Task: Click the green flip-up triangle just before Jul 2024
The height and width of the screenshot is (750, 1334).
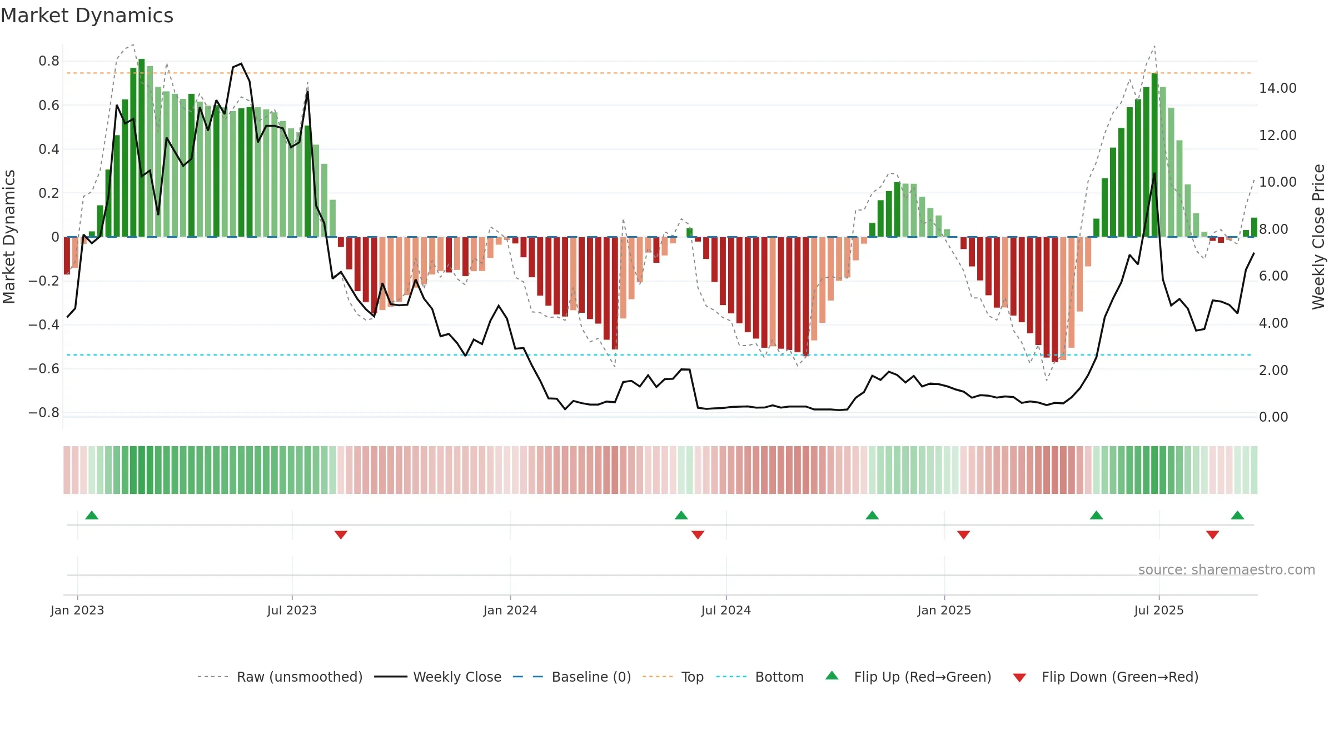Action: [681, 515]
